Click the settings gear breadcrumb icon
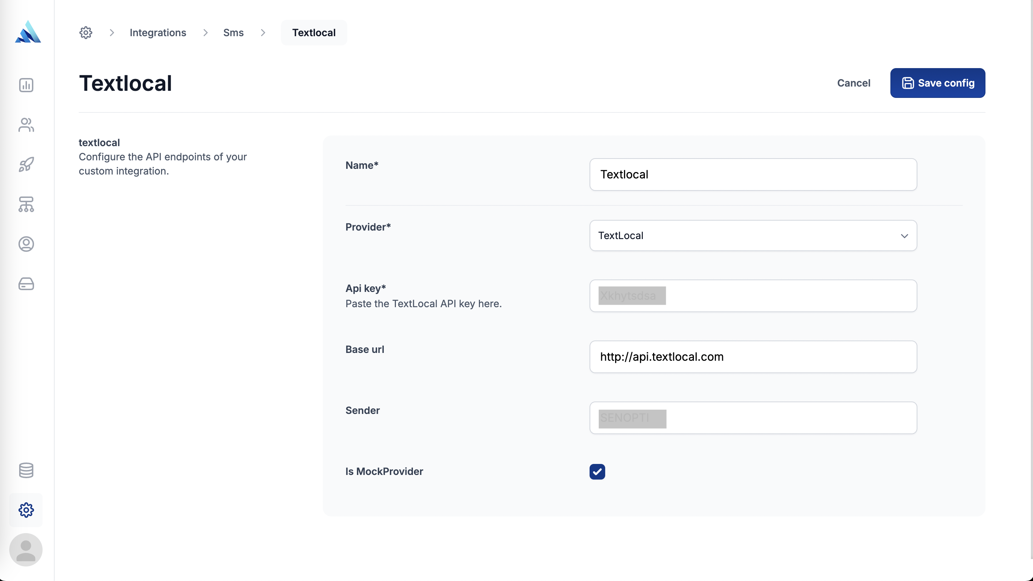The height and width of the screenshot is (581, 1033). (85, 33)
